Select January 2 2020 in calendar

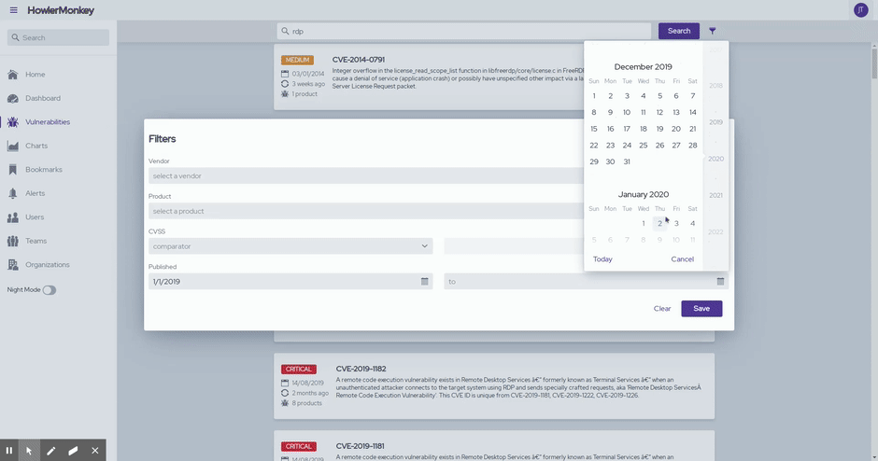(x=659, y=223)
